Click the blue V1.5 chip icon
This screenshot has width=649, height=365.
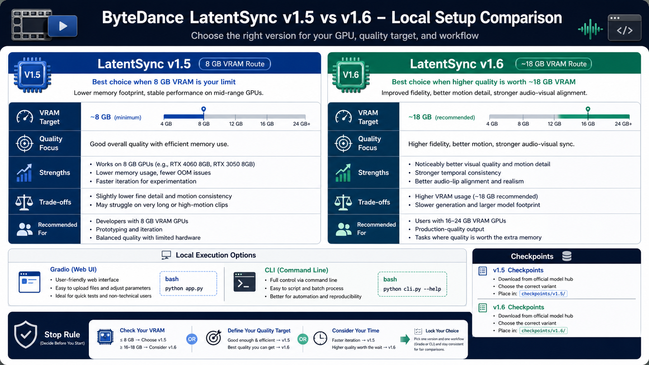point(32,75)
